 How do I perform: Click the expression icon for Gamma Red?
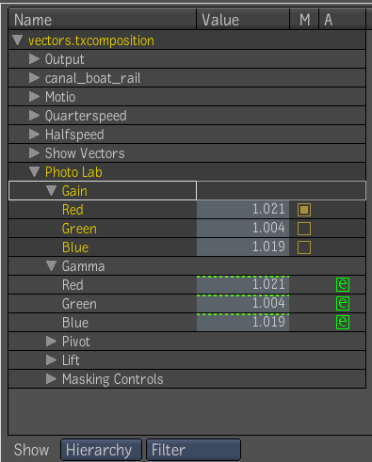[343, 284]
